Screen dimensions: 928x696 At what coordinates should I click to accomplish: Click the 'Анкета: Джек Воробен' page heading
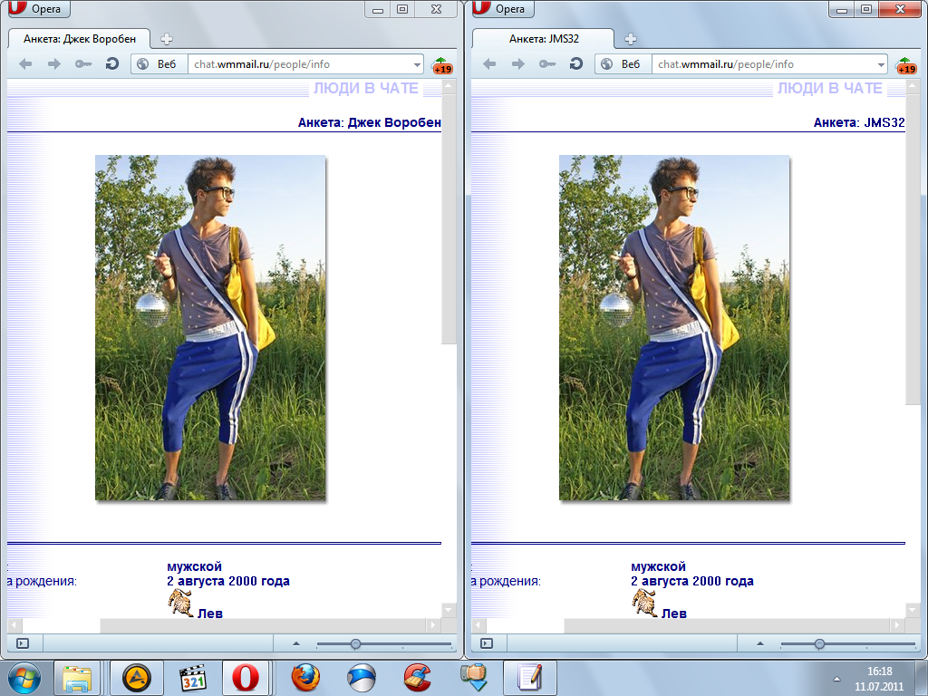370,122
